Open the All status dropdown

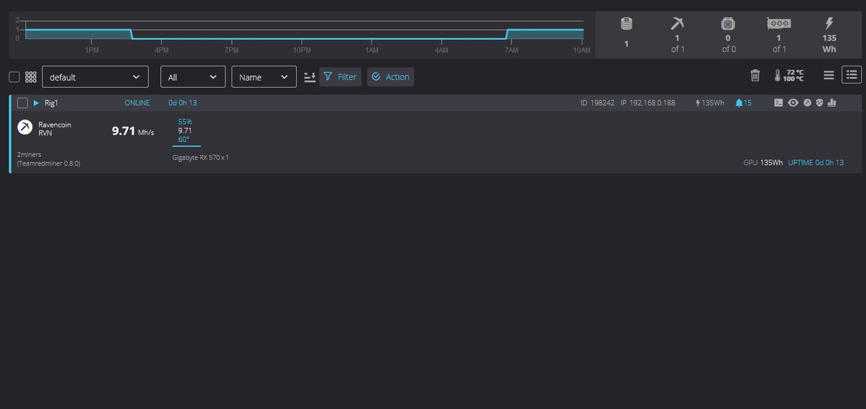193,77
